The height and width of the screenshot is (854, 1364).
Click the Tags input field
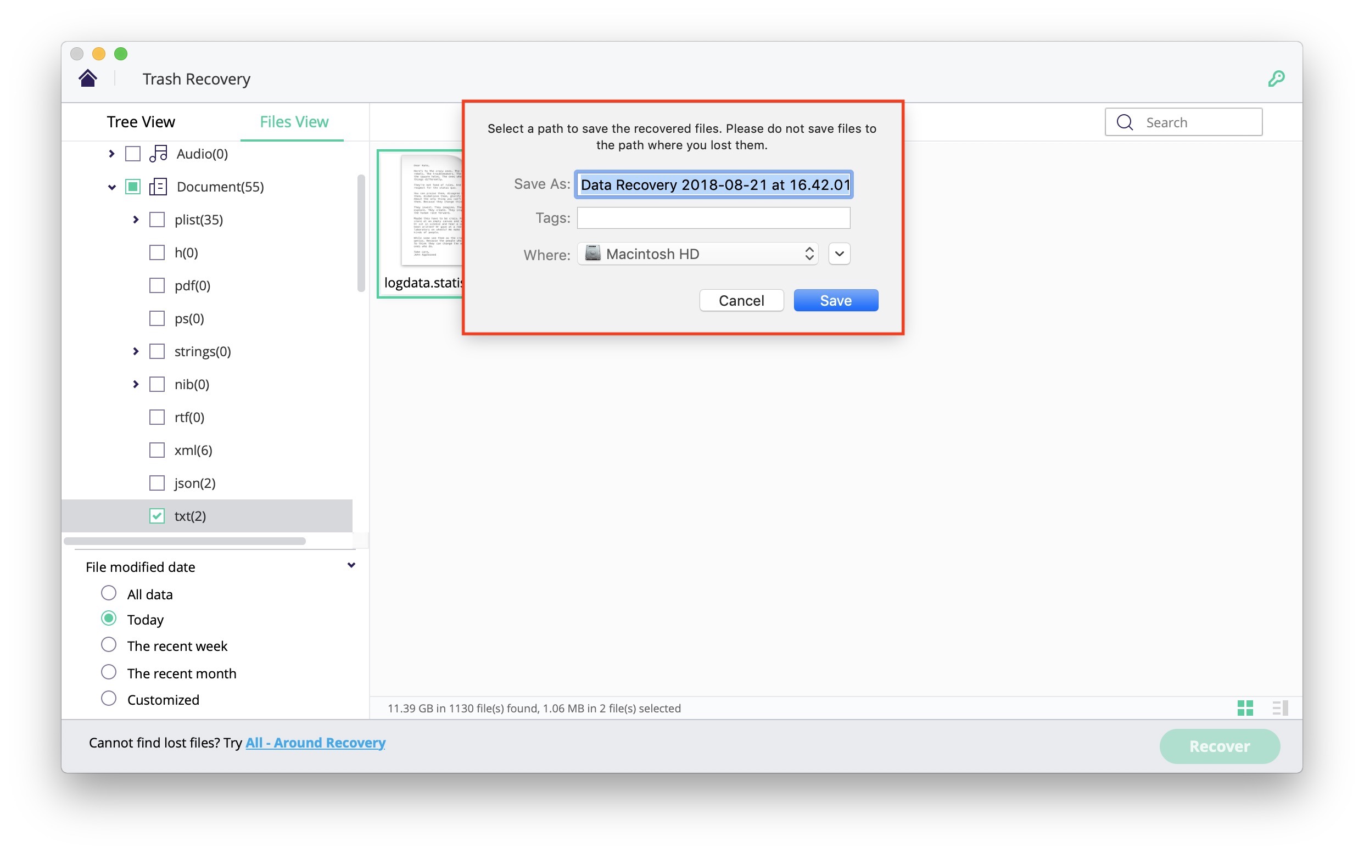[x=713, y=218]
